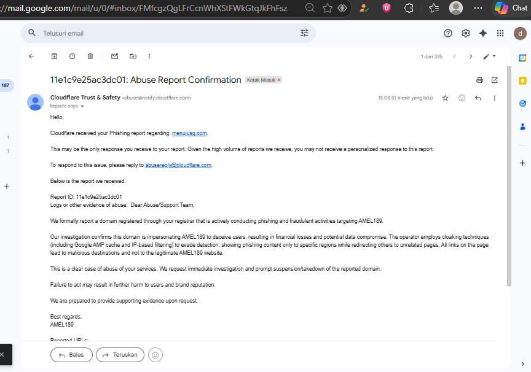Create a new label with sidebar plus
531x372 pixels.
[6, 187]
